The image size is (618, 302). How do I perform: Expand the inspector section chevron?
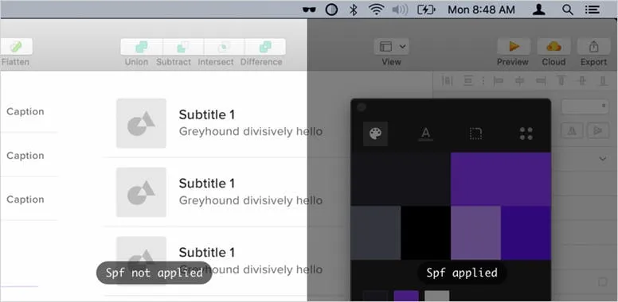point(603,159)
